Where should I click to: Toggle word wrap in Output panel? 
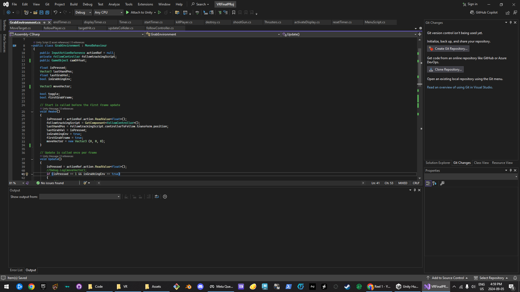pos(157,197)
